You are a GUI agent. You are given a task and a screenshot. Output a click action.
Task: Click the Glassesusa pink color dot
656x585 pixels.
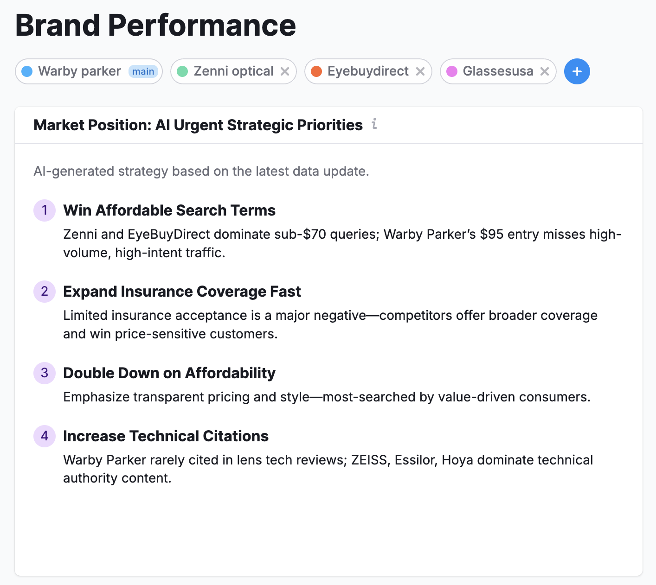click(x=452, y=71)
